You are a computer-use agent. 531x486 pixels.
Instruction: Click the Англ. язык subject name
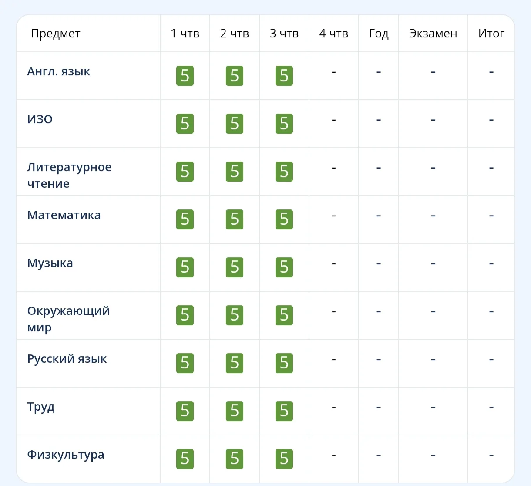[x=59, y=71]
